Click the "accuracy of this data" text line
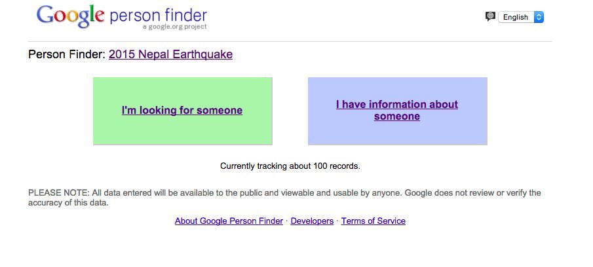The width and height of the screenshot is (593, 267). tap(68, 203)
